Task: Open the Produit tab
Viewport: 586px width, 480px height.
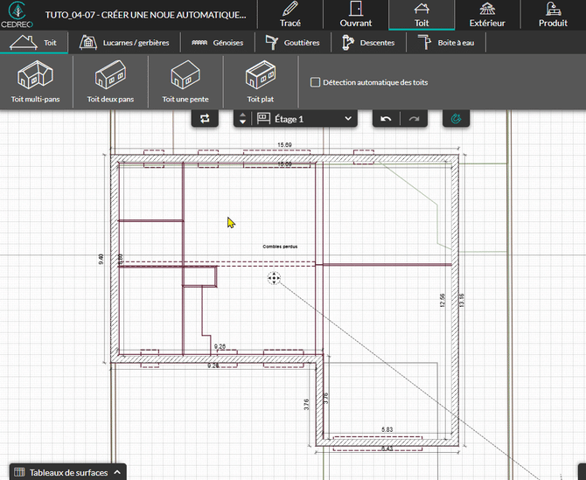Action: 553,15
